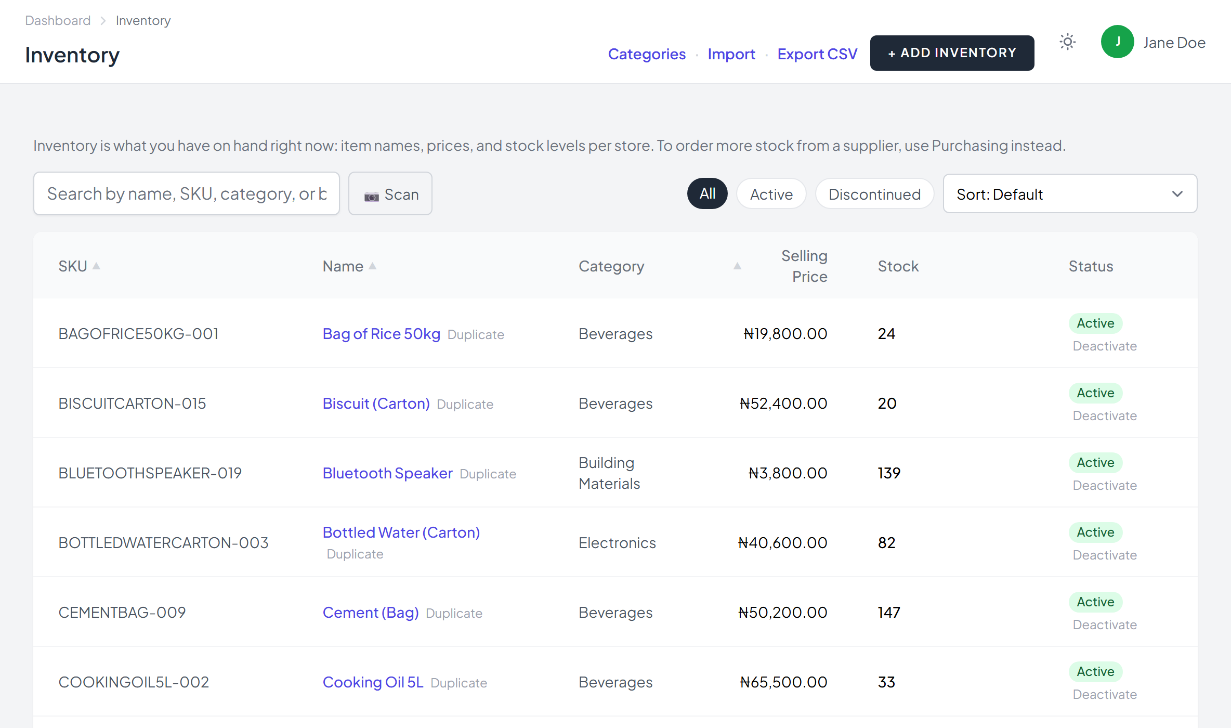Deactivate the BISCUITCARTON-015 item

click(1105, 415)
